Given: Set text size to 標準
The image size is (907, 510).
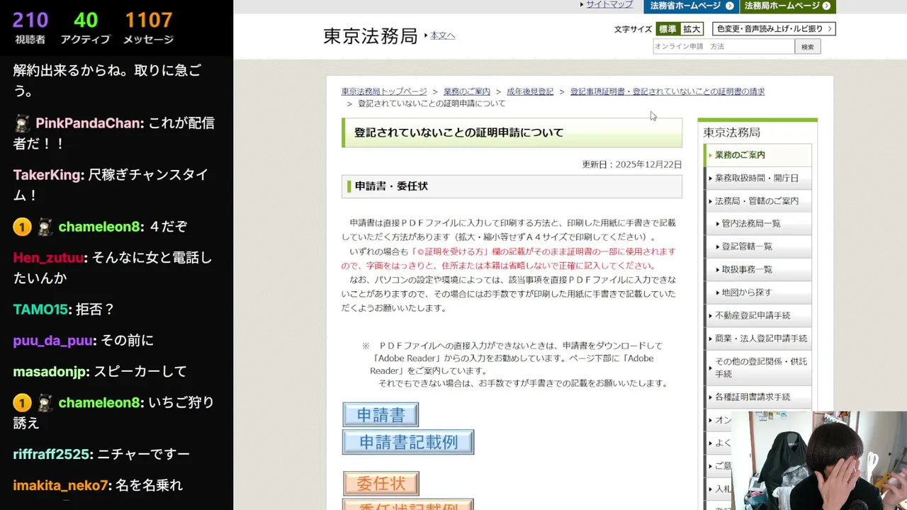Looking at the screenshot, I should point(667,29).
